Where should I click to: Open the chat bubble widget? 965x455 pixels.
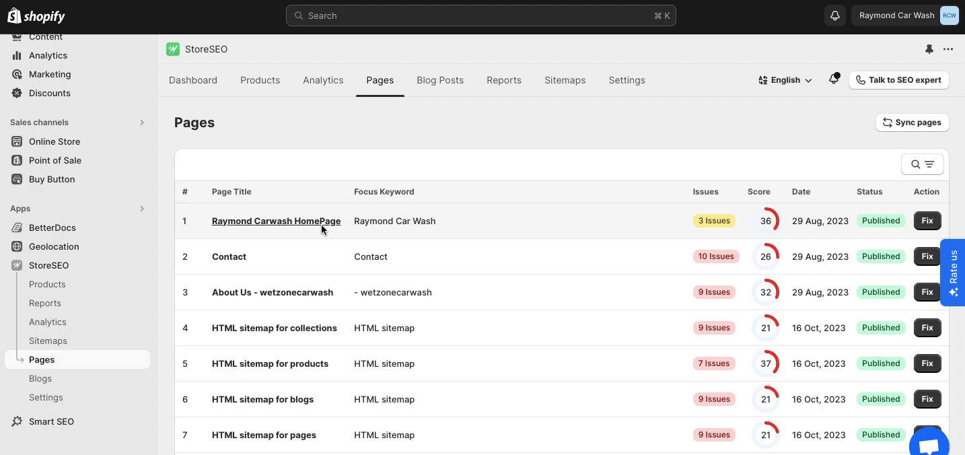929,444
